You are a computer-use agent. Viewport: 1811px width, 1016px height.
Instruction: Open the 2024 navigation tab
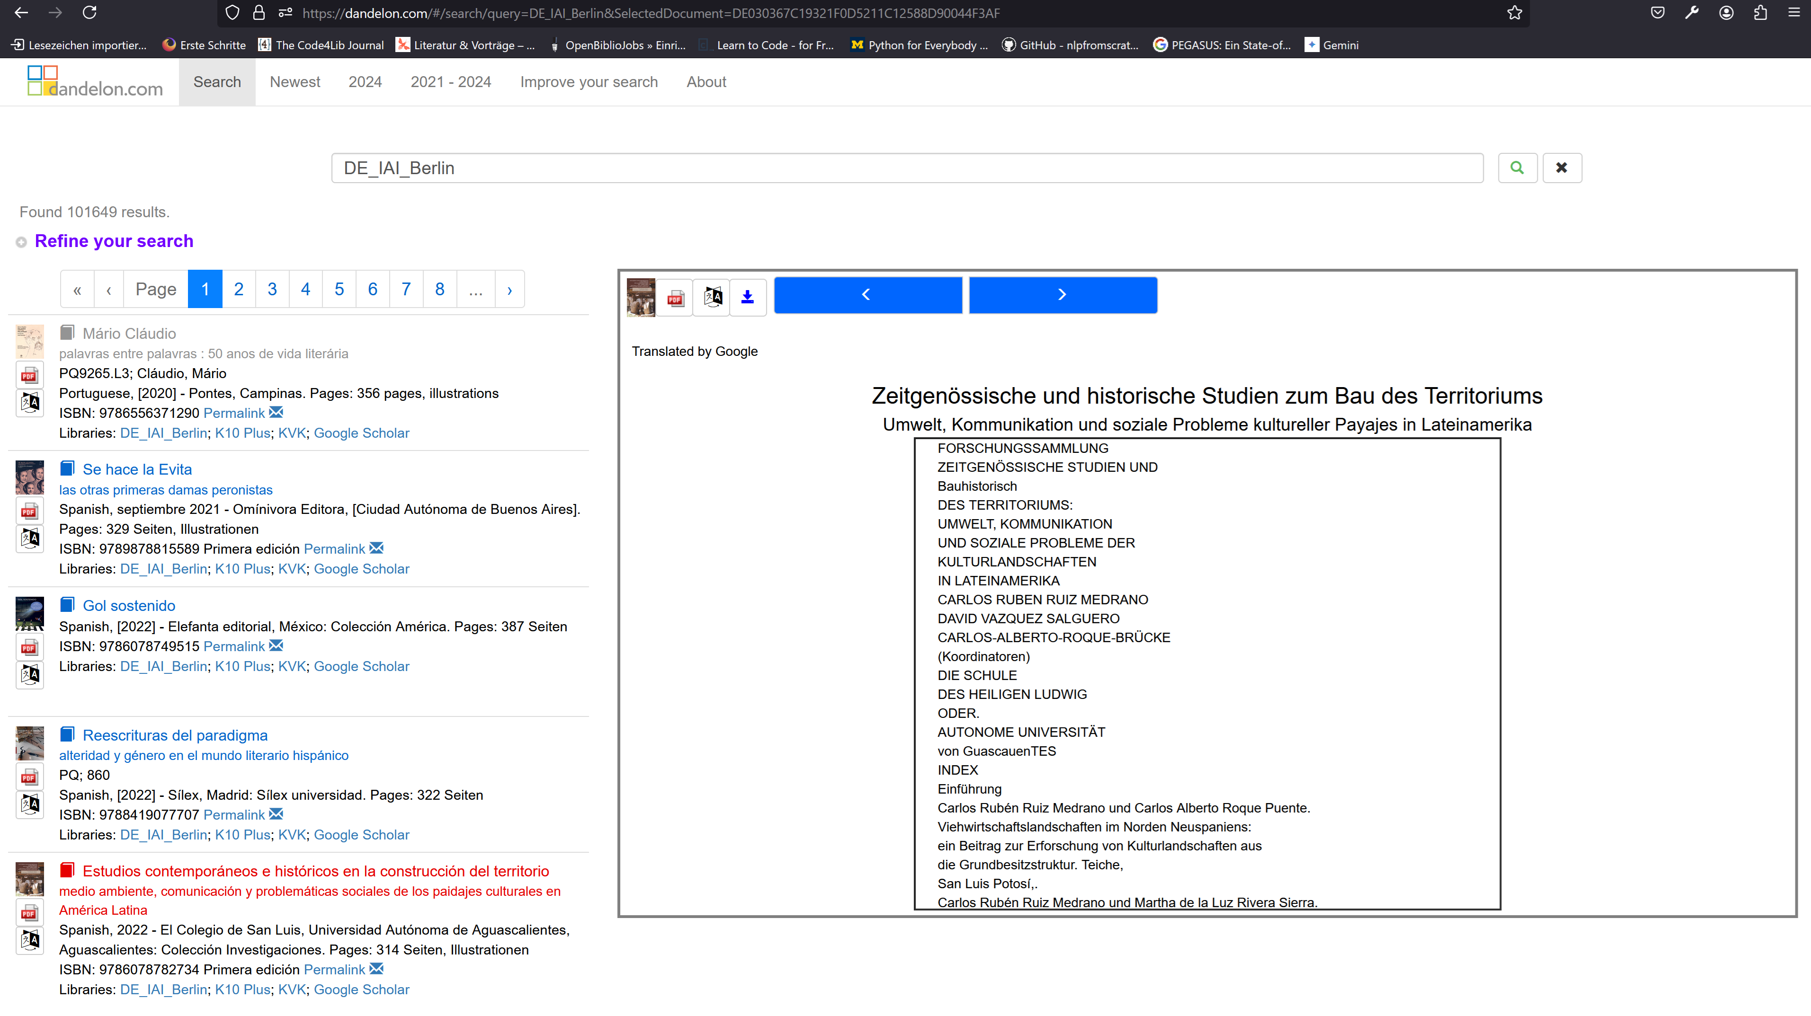tap(365, 82)
